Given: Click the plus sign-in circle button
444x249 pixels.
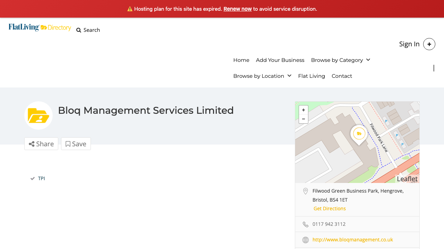Looking at the screenshot, I should click(429, 44).
